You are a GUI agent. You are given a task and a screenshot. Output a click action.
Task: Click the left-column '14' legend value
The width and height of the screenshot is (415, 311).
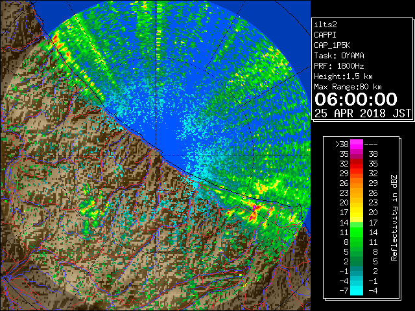click(x=344, y=222)
